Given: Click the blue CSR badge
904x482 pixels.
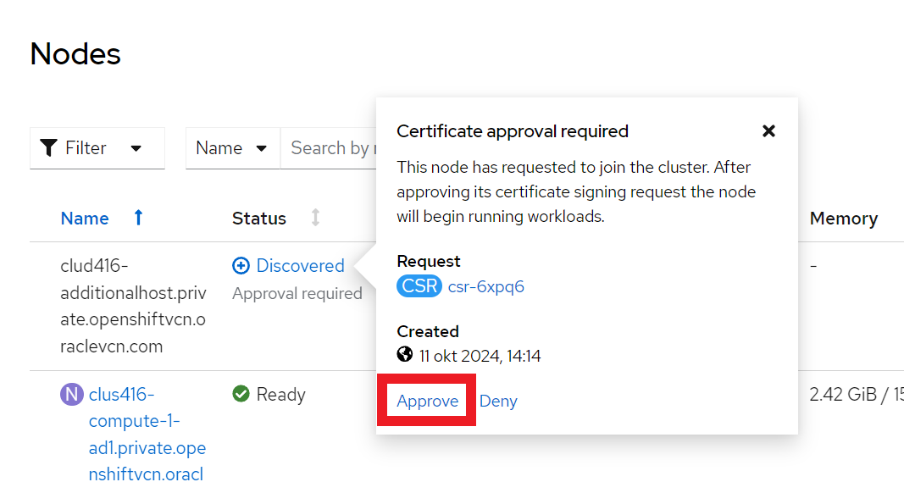Looking at the screenshot, I should [x=419, y=286].
